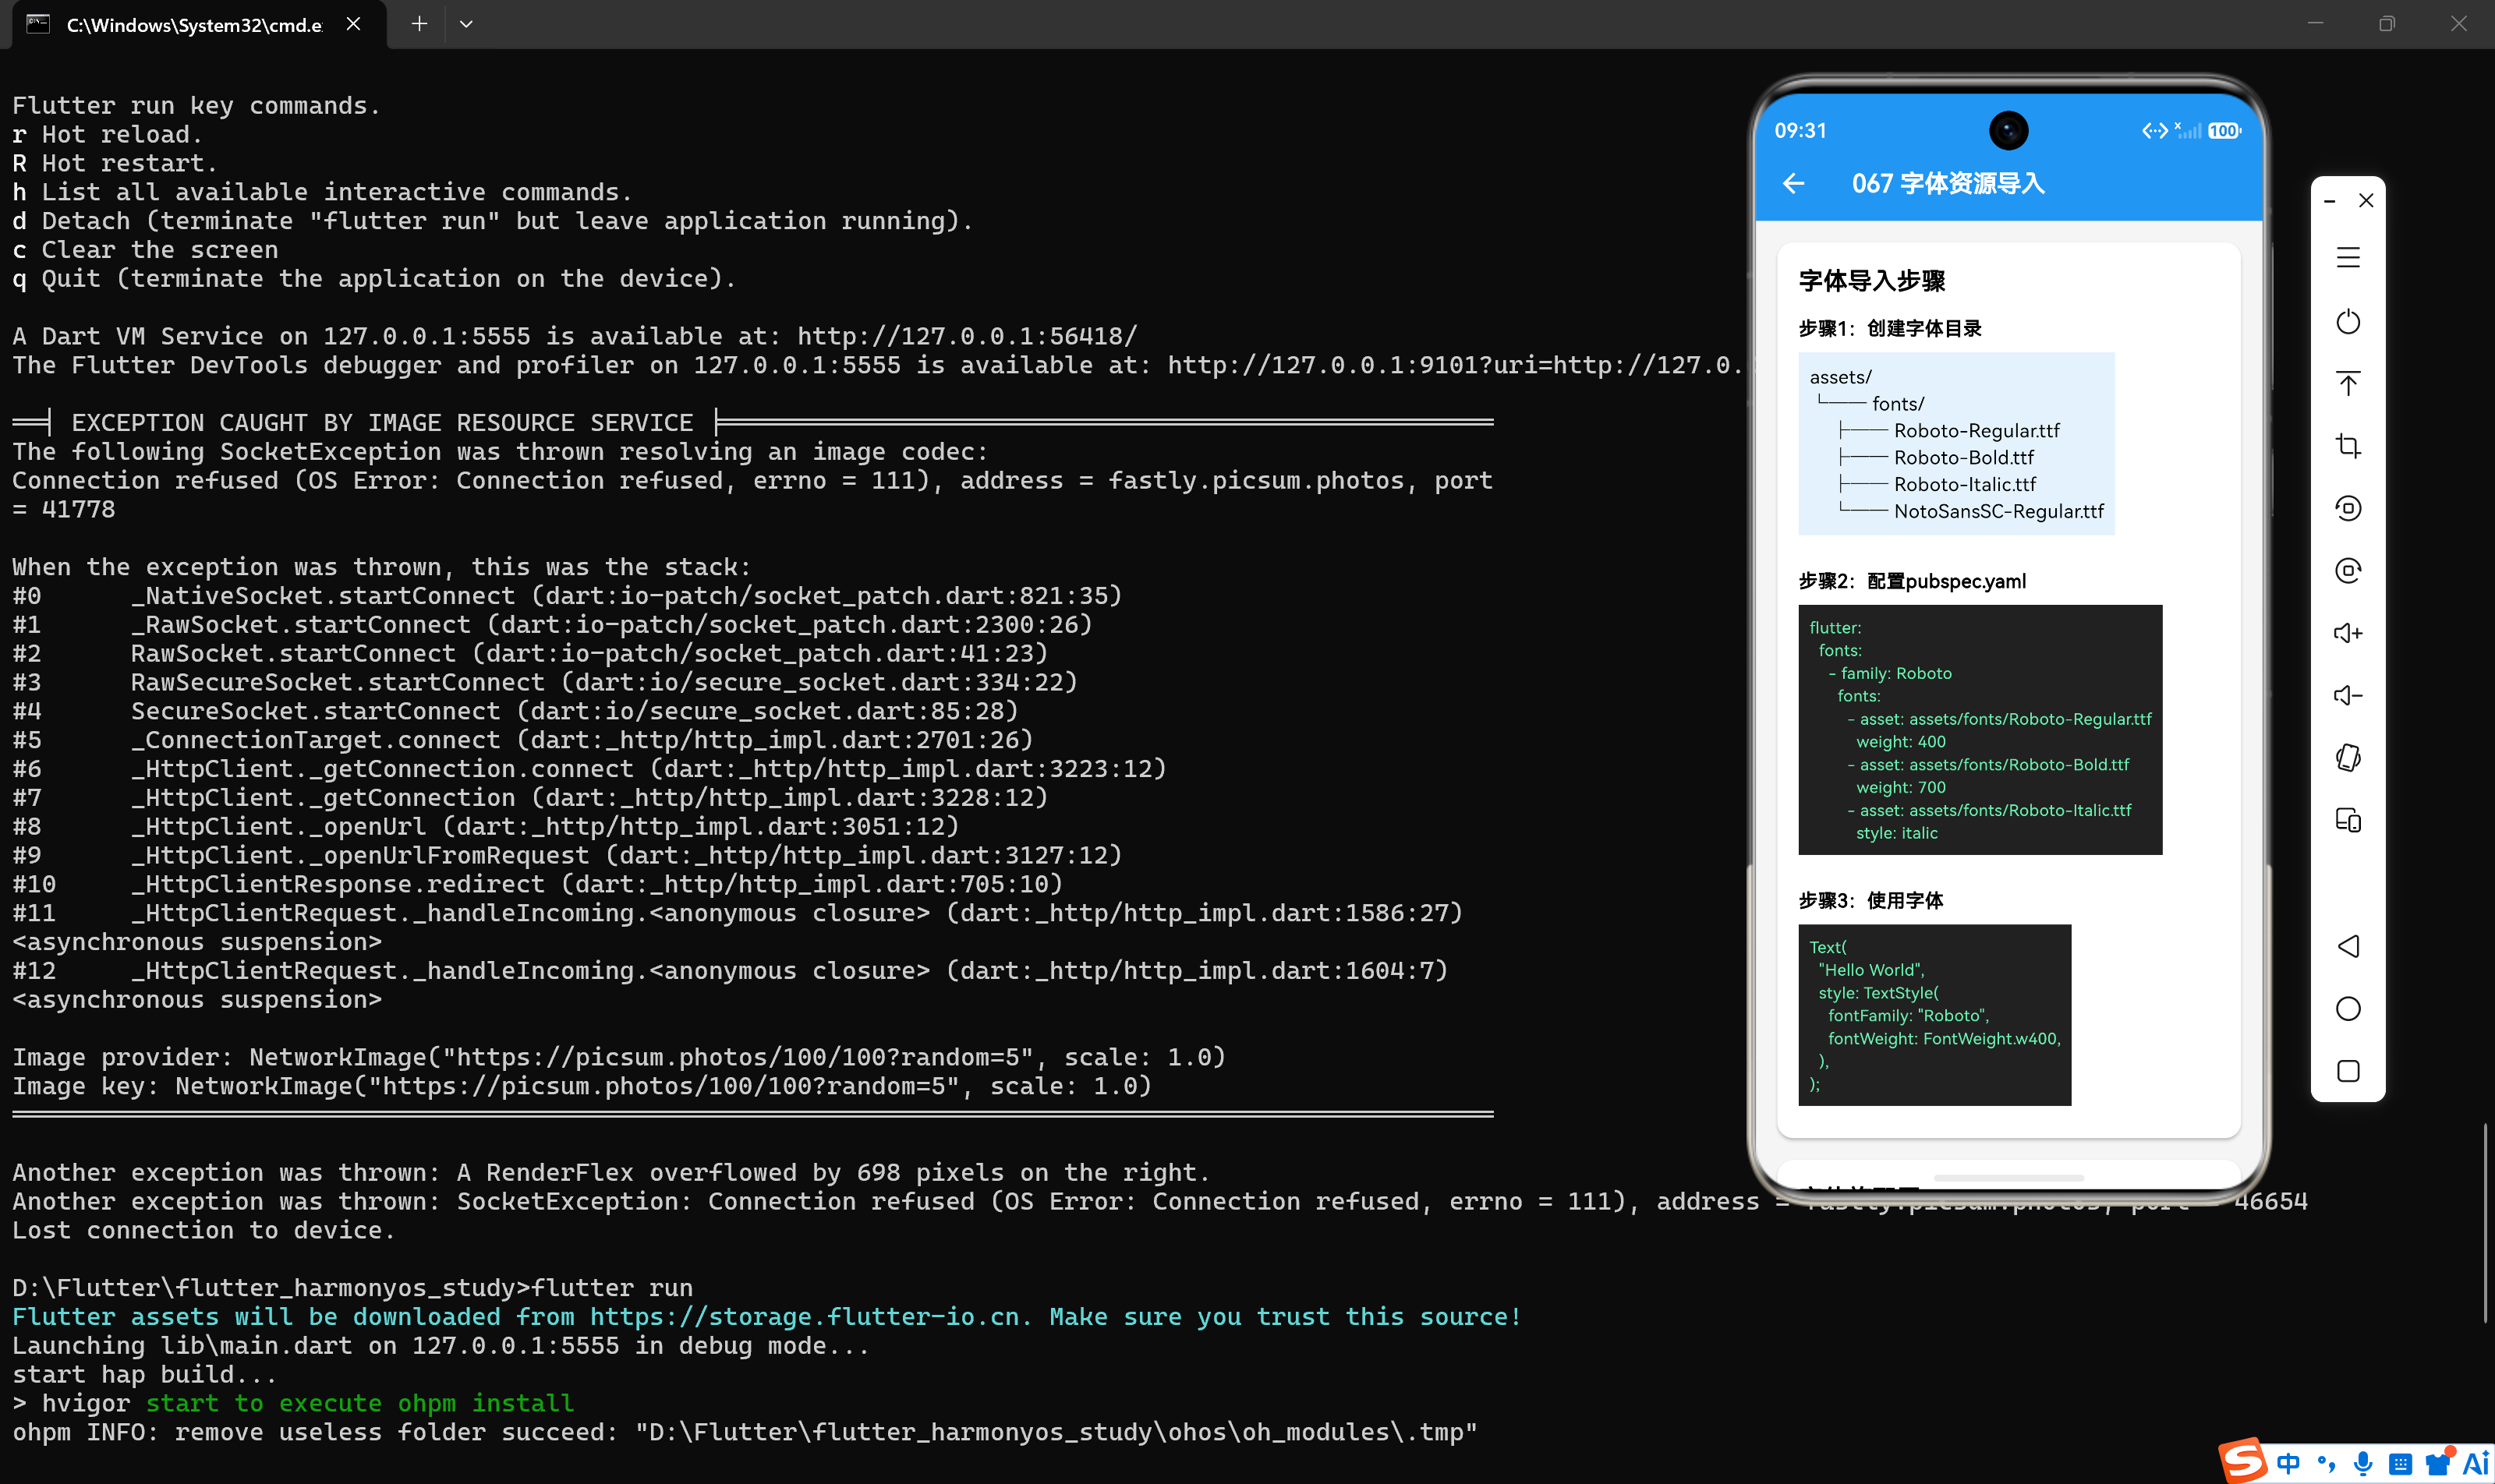This screenshot has height=1484, width=2495.
Task: Click the storage.flutter-io.cn URL
Action: pyautogui.click(x=805, y=1317)
